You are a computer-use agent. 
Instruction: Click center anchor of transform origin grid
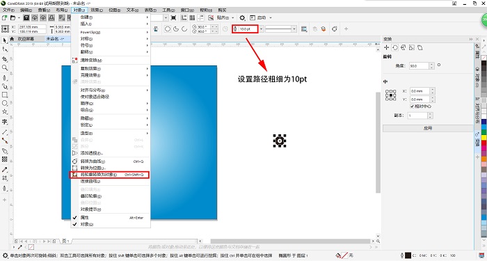391,95
